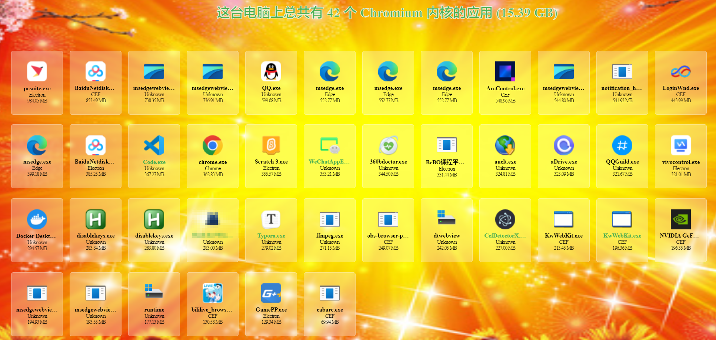Click the QQGuild.exe hashtag icon
716x340 pixels.
point(622,145)
